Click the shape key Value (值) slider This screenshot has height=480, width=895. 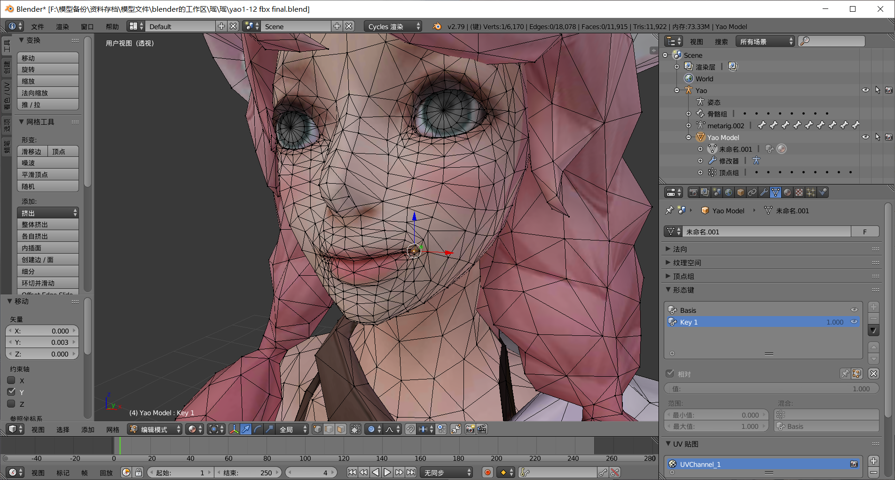(771, 388)
